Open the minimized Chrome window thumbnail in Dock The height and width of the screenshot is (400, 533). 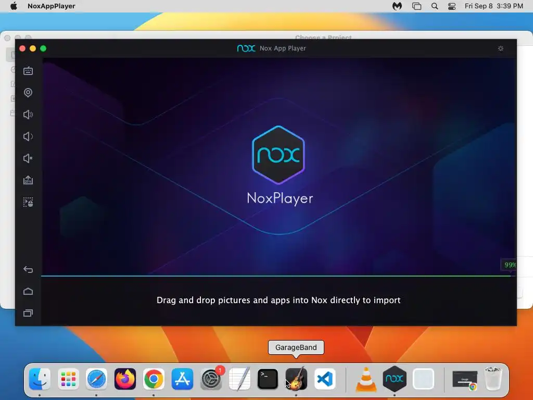(x=465, y=380)
